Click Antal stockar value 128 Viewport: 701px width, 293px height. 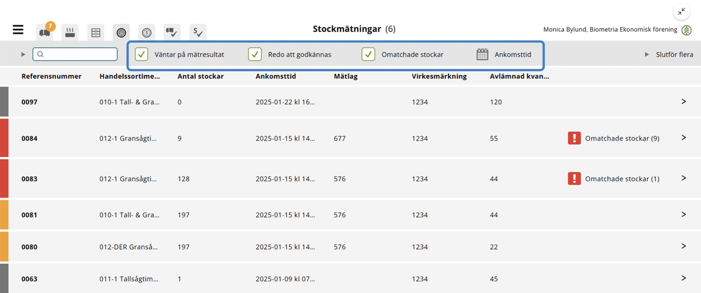(183, 179)
